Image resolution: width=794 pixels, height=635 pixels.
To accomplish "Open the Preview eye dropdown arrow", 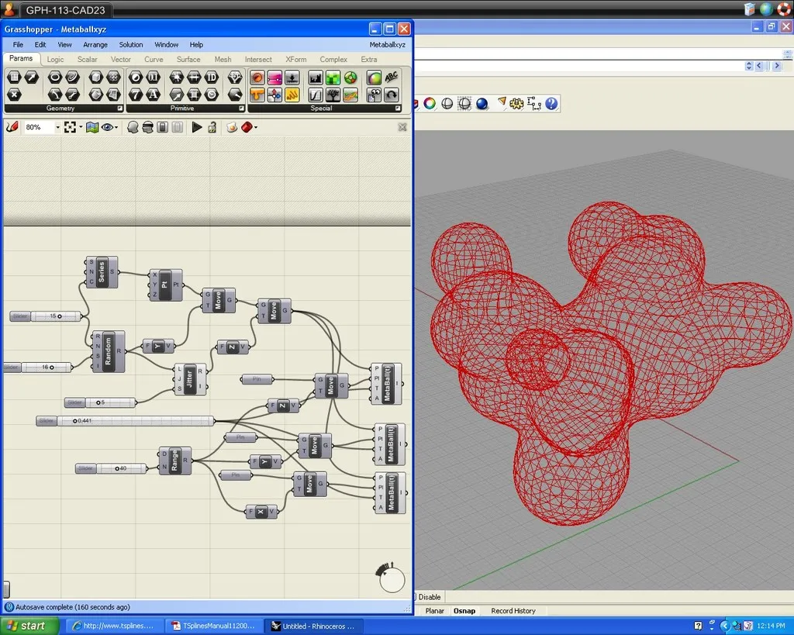I will [116, 127].
